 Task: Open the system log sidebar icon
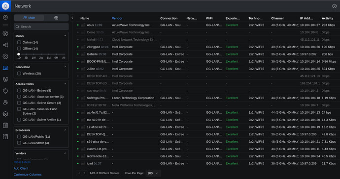point(5,125)
